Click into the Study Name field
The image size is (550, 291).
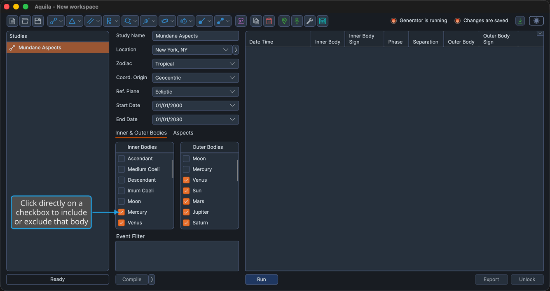(195, 36)
